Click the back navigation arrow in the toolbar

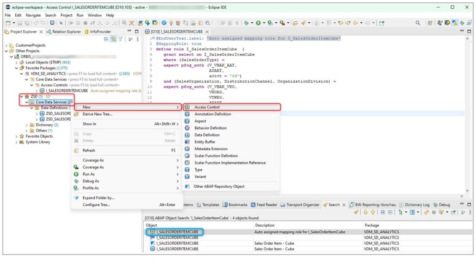[x=356, y=23]
